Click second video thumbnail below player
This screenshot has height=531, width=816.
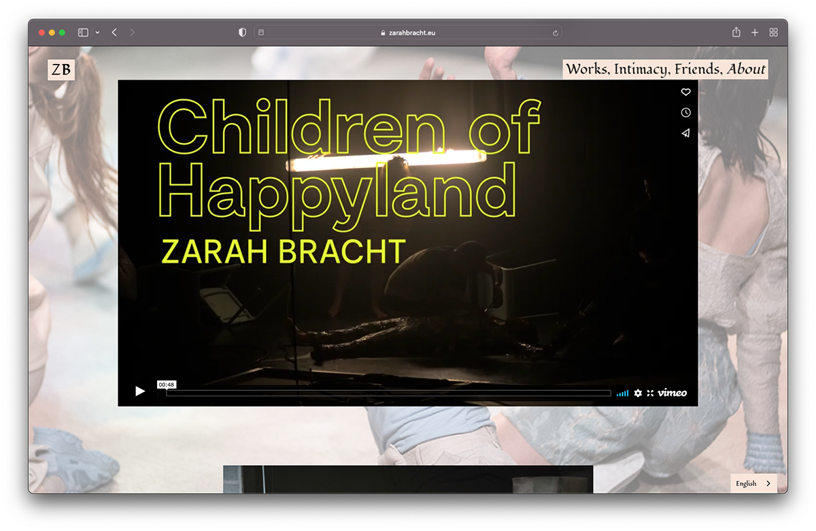[408, 479]
